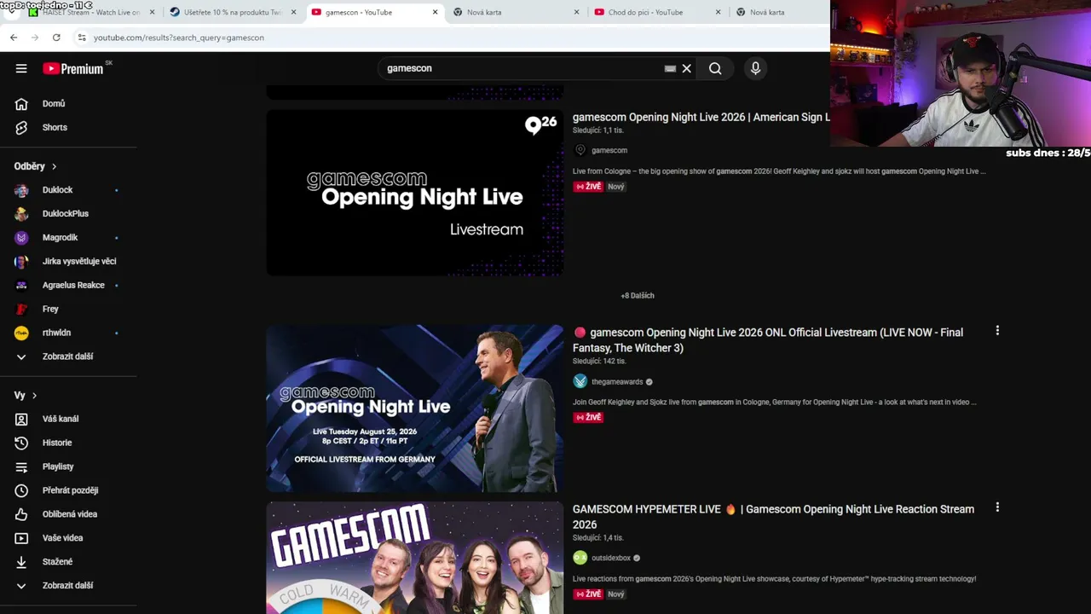Expand the +8 Dalších results
The width and height of the screenshot is (1091, 614).
coord(638,295)
